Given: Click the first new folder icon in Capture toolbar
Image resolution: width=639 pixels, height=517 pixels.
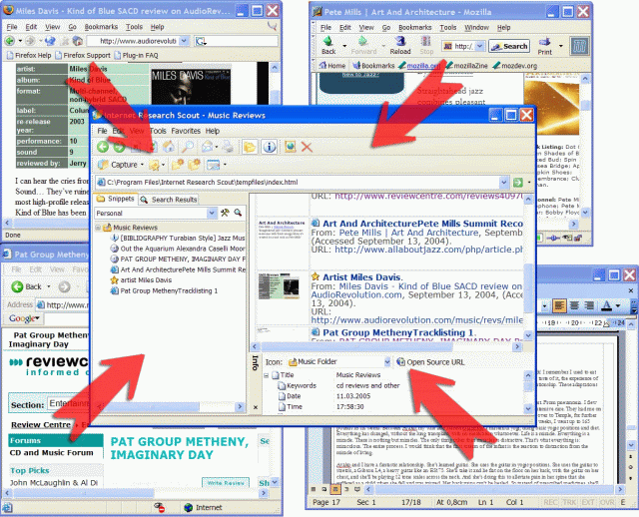Looking at the screenshot, I should point(178,165).
